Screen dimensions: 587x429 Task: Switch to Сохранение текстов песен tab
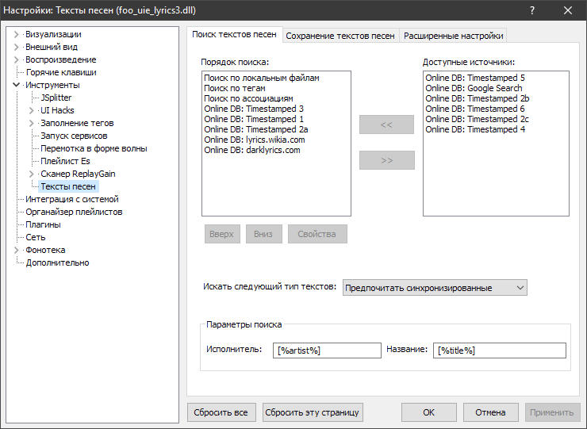[340, 36]
